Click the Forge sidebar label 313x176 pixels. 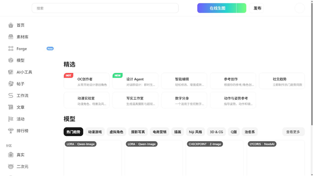click(x=22, y=48)
